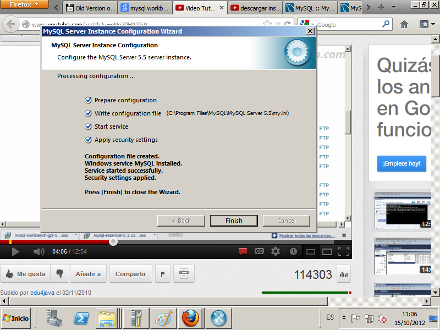The width and height of the screenshot is (440, 330).
Task: Click the ES language indicator
Action: pyautogui.click(x=330, y=317)
